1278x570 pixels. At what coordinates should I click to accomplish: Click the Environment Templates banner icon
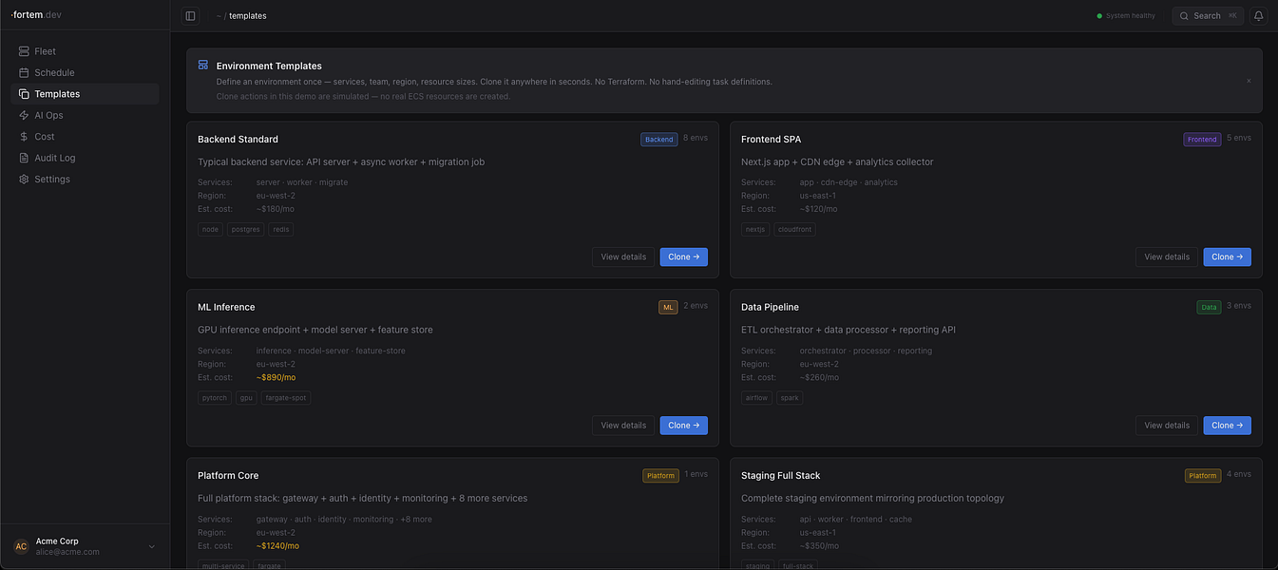[x=203, y=65]
